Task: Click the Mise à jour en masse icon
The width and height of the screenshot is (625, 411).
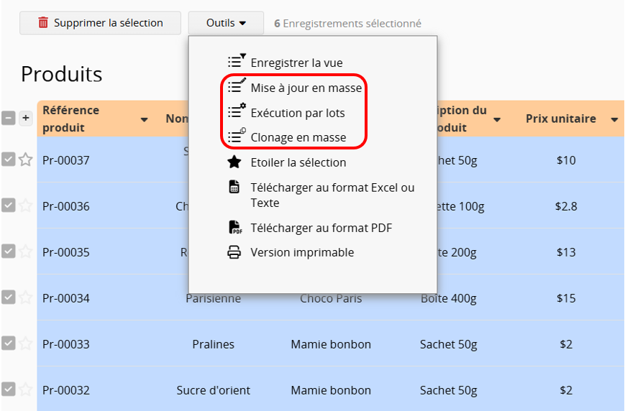Action: [x=236, y=87]
